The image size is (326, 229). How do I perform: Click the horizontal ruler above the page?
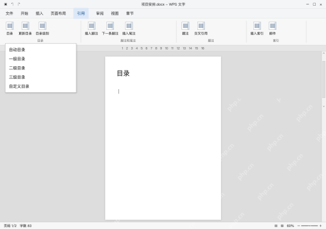pyautogui.click(x=163, y=48)
